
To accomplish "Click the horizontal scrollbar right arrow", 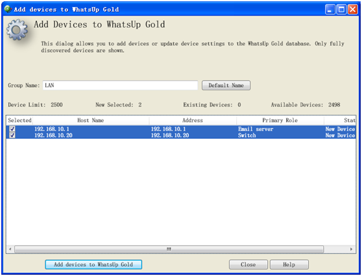I will [x=351, y=249].
